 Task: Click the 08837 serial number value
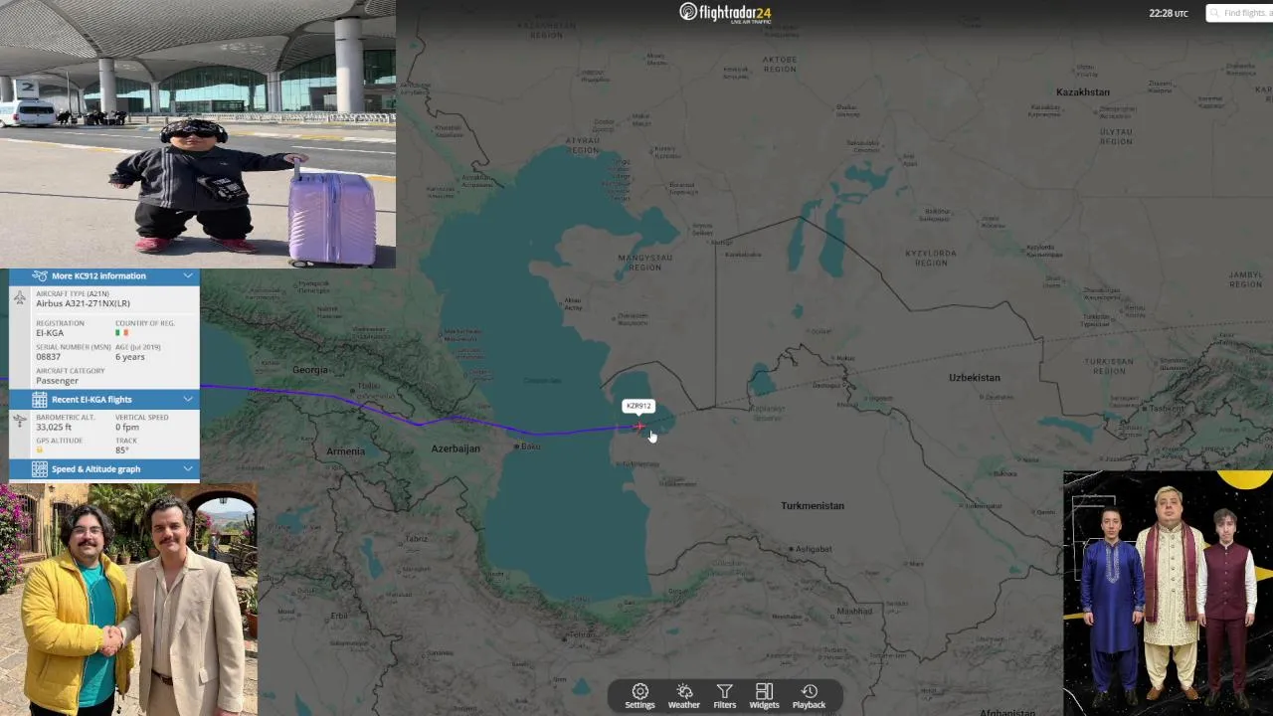pos(49,356)
